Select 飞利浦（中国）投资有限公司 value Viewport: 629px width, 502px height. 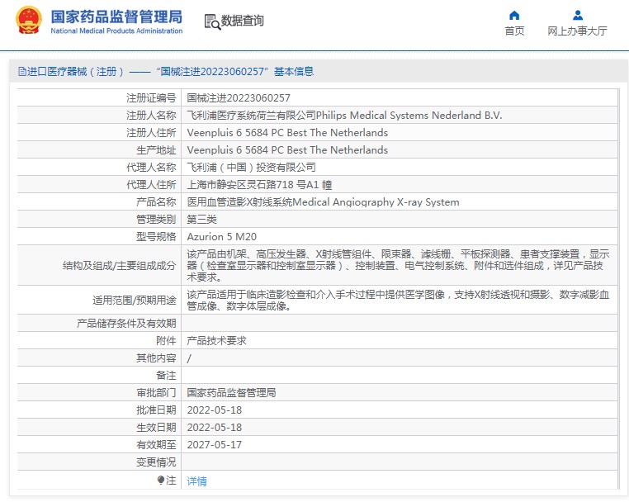tap(251, 168)
